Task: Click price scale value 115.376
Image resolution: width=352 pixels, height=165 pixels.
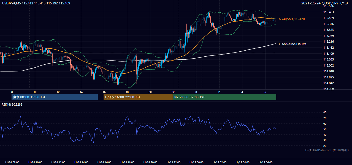Action: click(x=328, y=24)
